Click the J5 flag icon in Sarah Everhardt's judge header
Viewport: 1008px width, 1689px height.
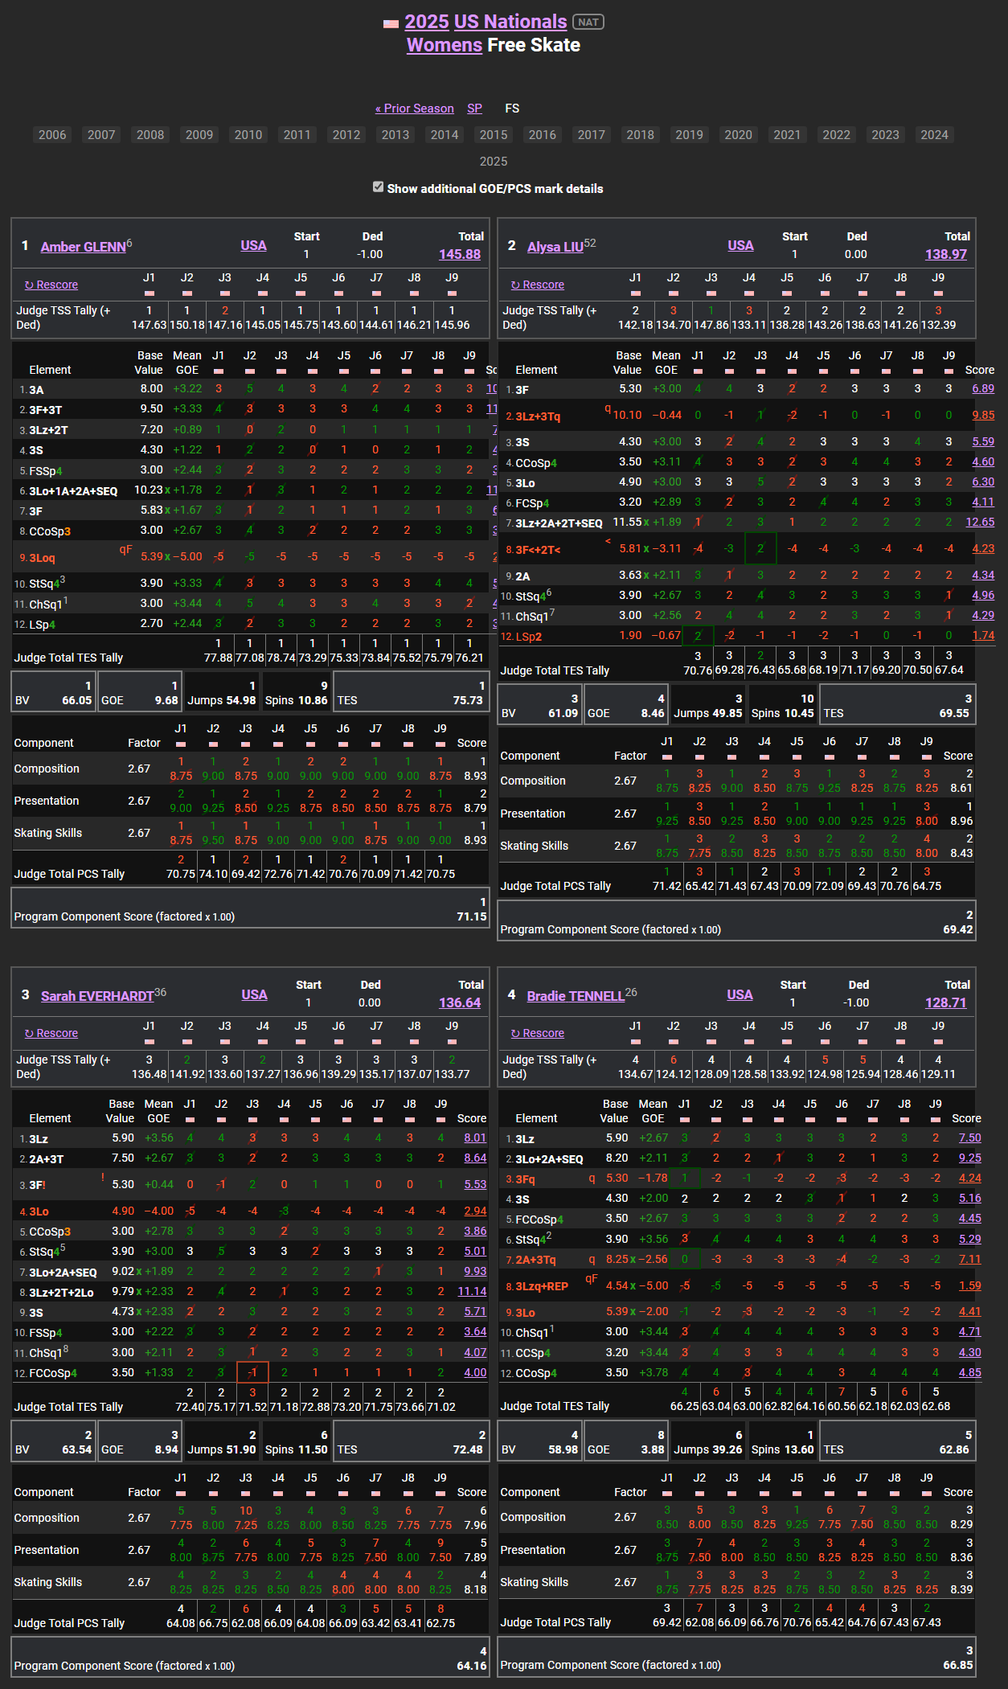point(301,1042)
